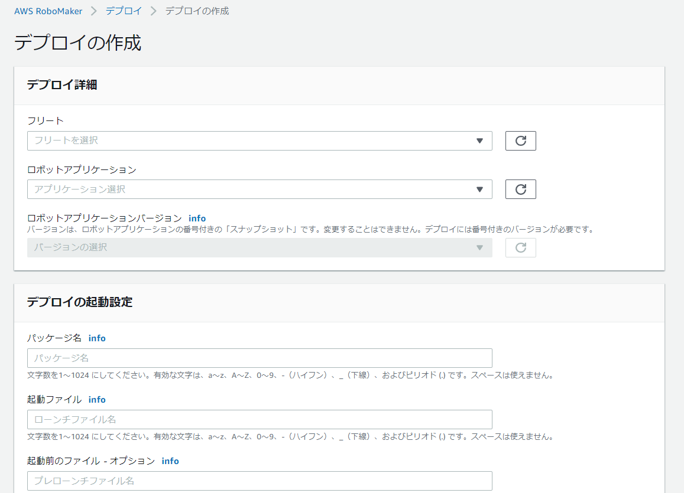684x493 pixels.
Task: Click info next to ロボットアプリケーションバージョン
Action: (197, 218)
